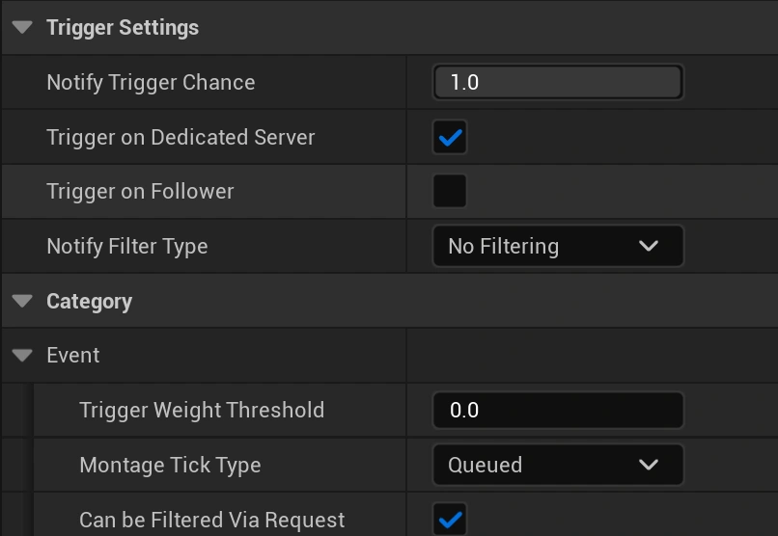Image resolution: width=778 pixels, height=536 pixels.
Task: Open the Montage Tick Type dropdown
Action: tap(558, 466)
